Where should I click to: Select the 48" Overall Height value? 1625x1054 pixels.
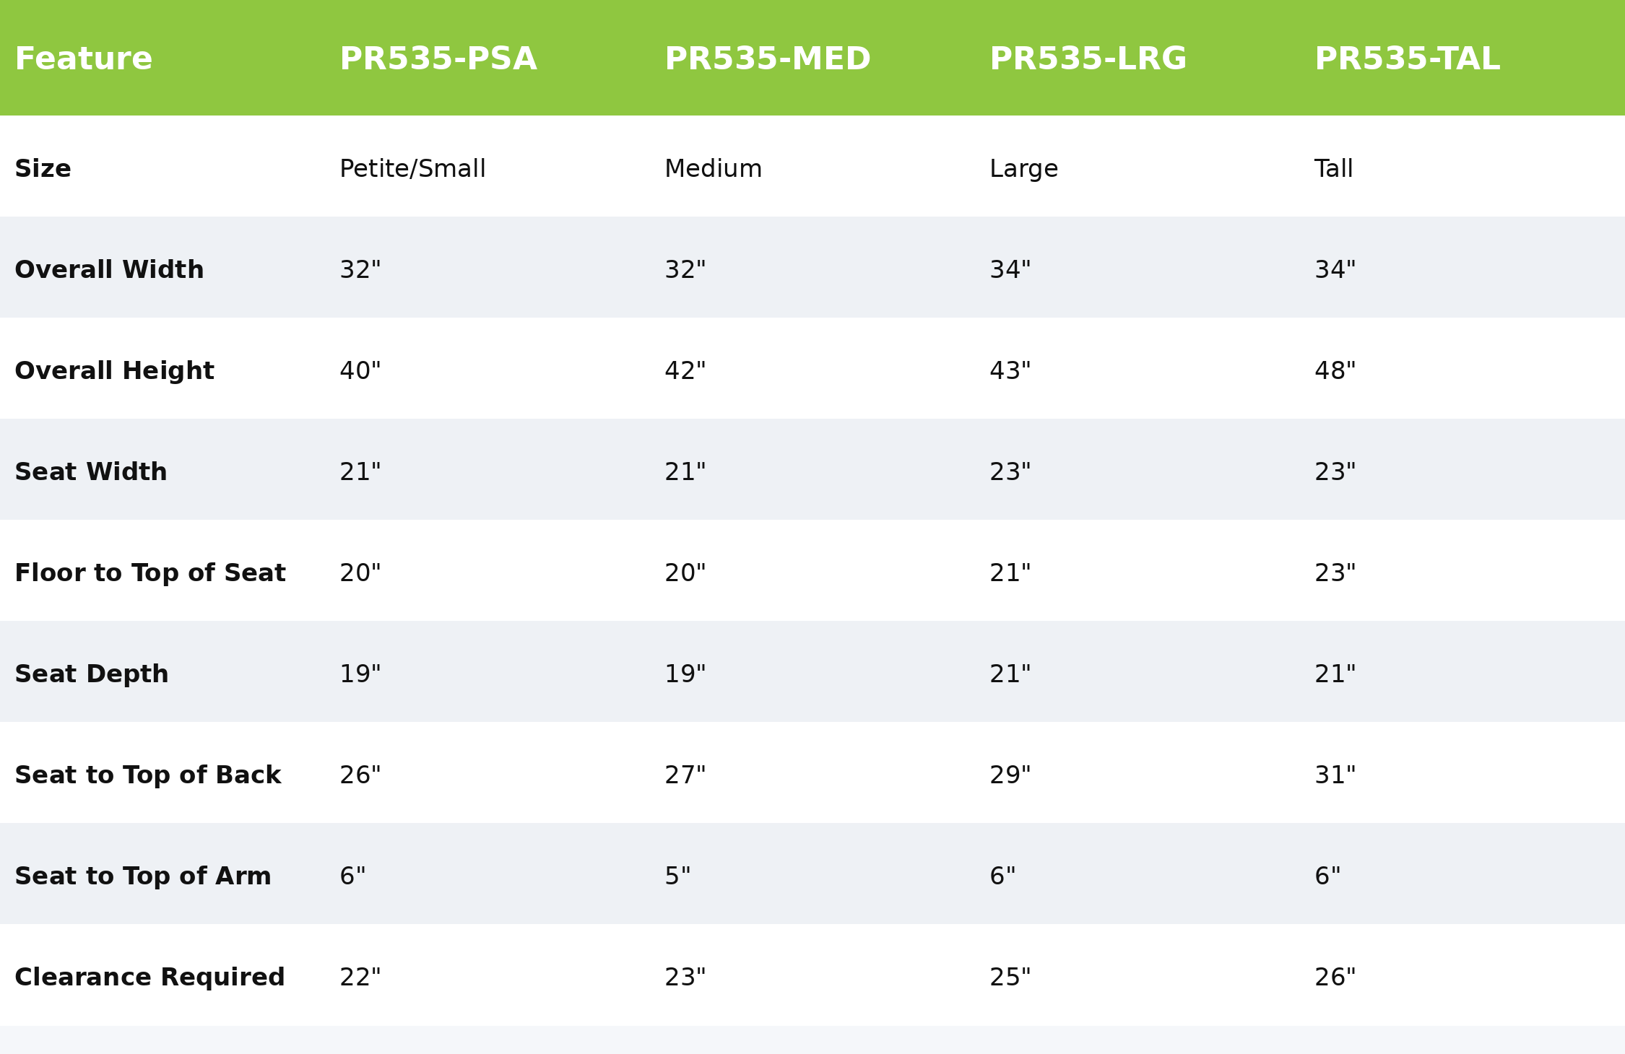1335,372
